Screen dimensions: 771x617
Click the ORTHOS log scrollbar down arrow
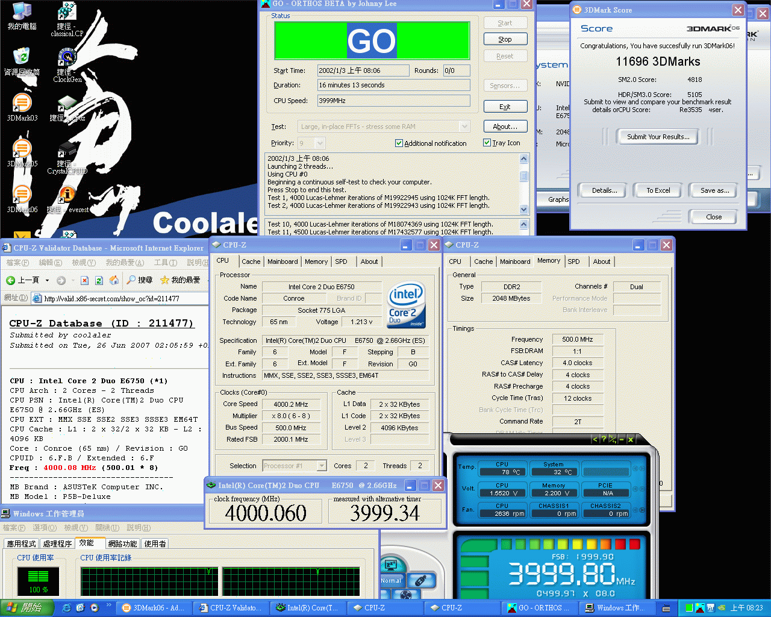523,209
